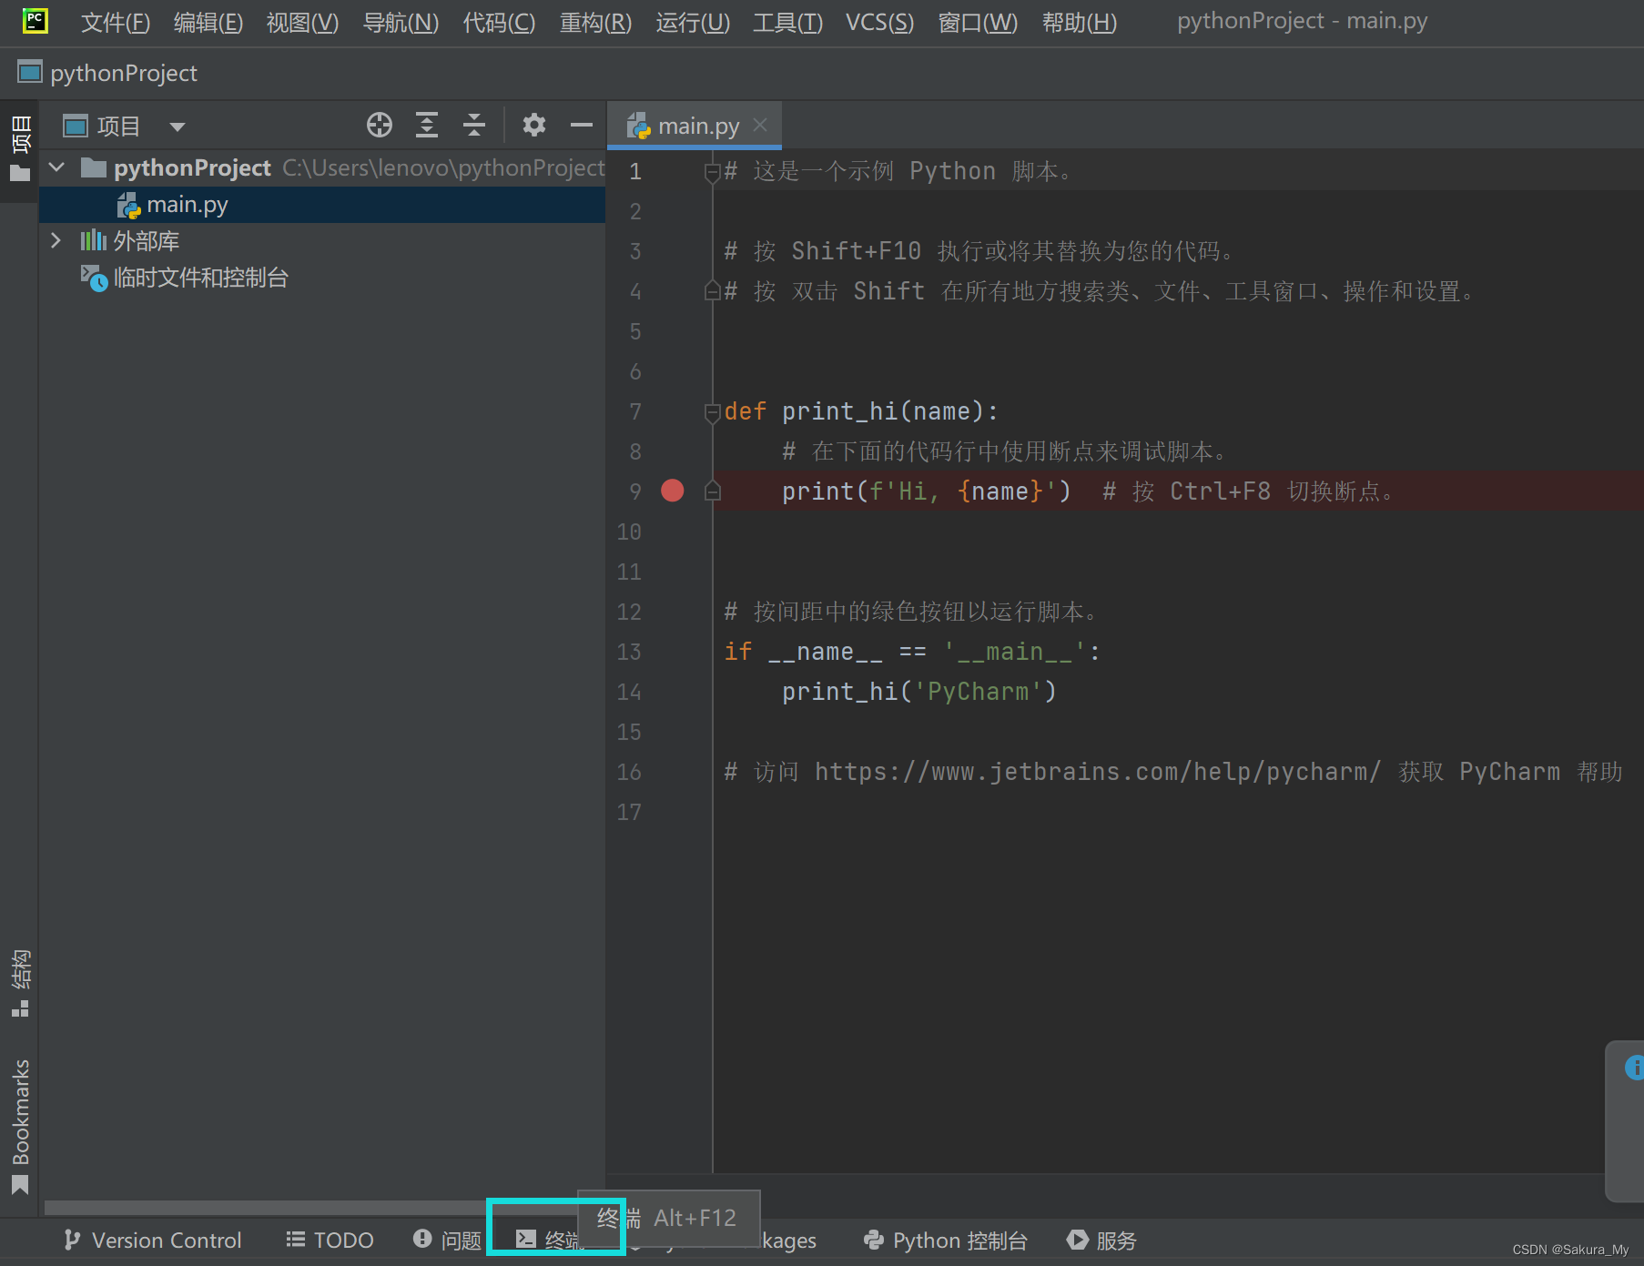
Task: Expand the 外部库 tree node
Action: [x=56, y=240]
